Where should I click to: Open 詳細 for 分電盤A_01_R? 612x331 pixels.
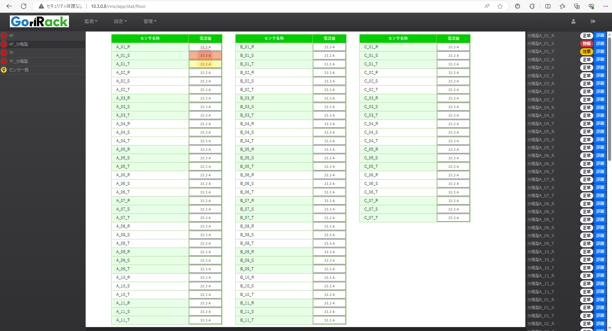[x=600, y=35]
